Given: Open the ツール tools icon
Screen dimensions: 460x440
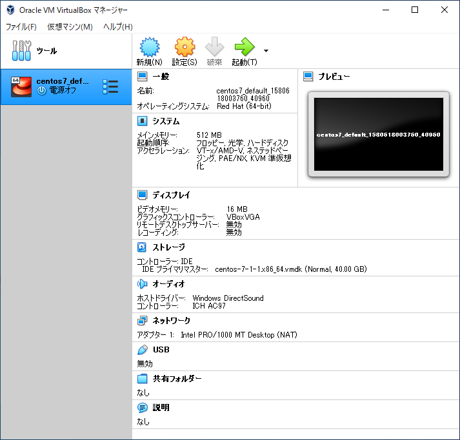Looking at the screenshot, I should [21, 51].
